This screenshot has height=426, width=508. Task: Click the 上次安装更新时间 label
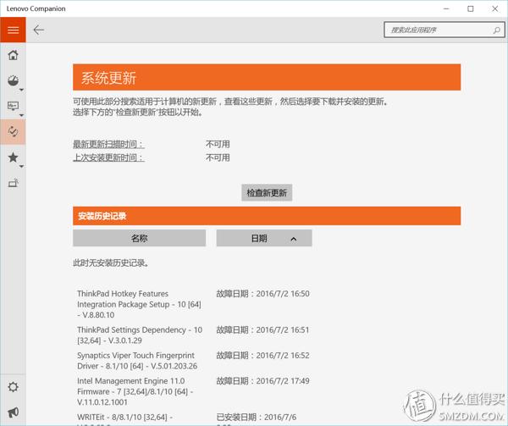coord(108,158)
